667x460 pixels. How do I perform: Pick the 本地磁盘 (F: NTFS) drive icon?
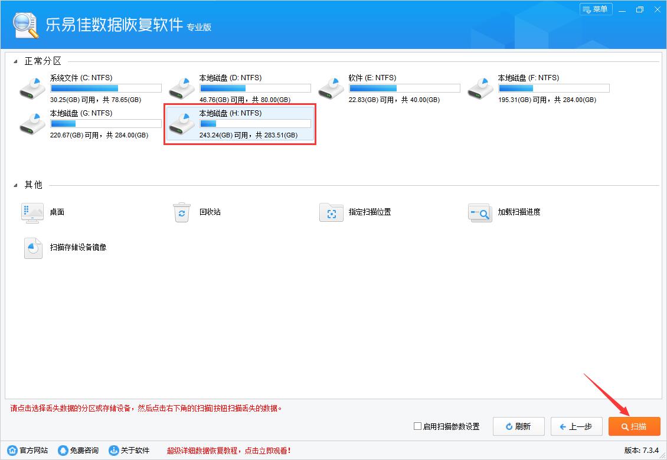tap(480, 88)
